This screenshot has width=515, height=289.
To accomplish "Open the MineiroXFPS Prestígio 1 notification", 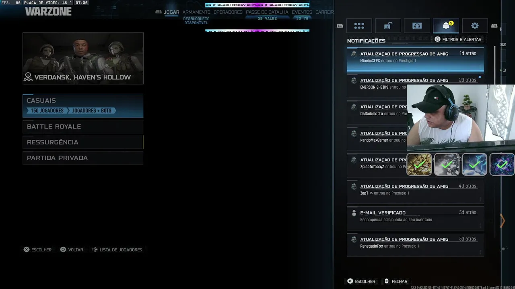I will pos(415,59).
